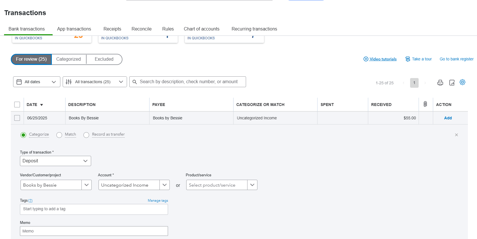Expand the Type of transaction Deposit dropdown
The image size is (477, 239).
pyautogui.click(x=56, y=161)
